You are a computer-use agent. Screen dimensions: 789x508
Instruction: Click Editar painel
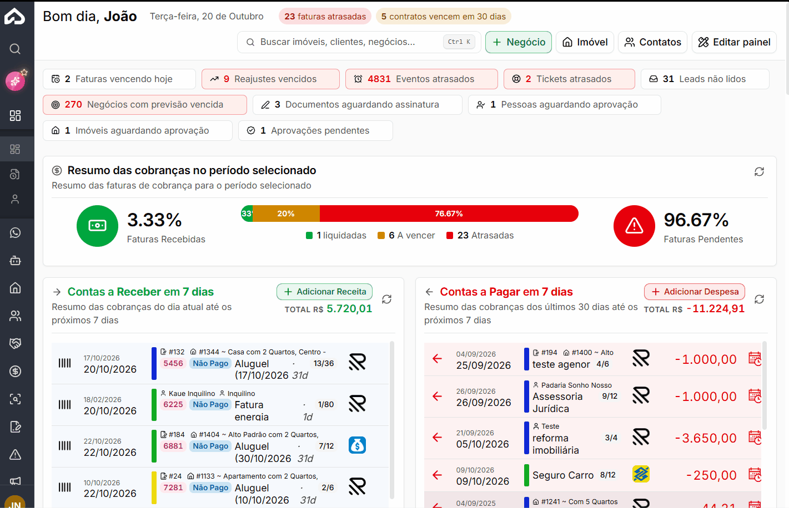click(734, 42)
